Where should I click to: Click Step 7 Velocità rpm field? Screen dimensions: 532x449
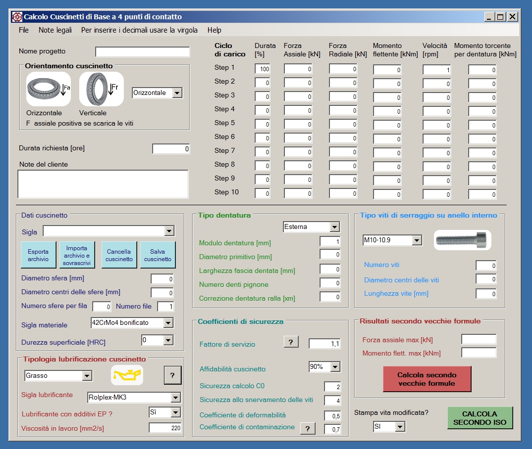(x=437, y=153)
